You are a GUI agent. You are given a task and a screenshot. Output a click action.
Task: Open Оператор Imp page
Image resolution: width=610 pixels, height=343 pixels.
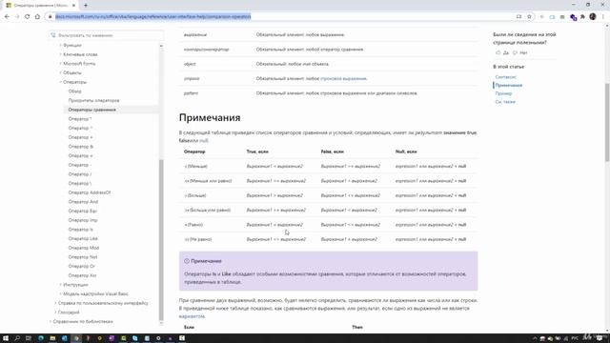pos(83,220)
